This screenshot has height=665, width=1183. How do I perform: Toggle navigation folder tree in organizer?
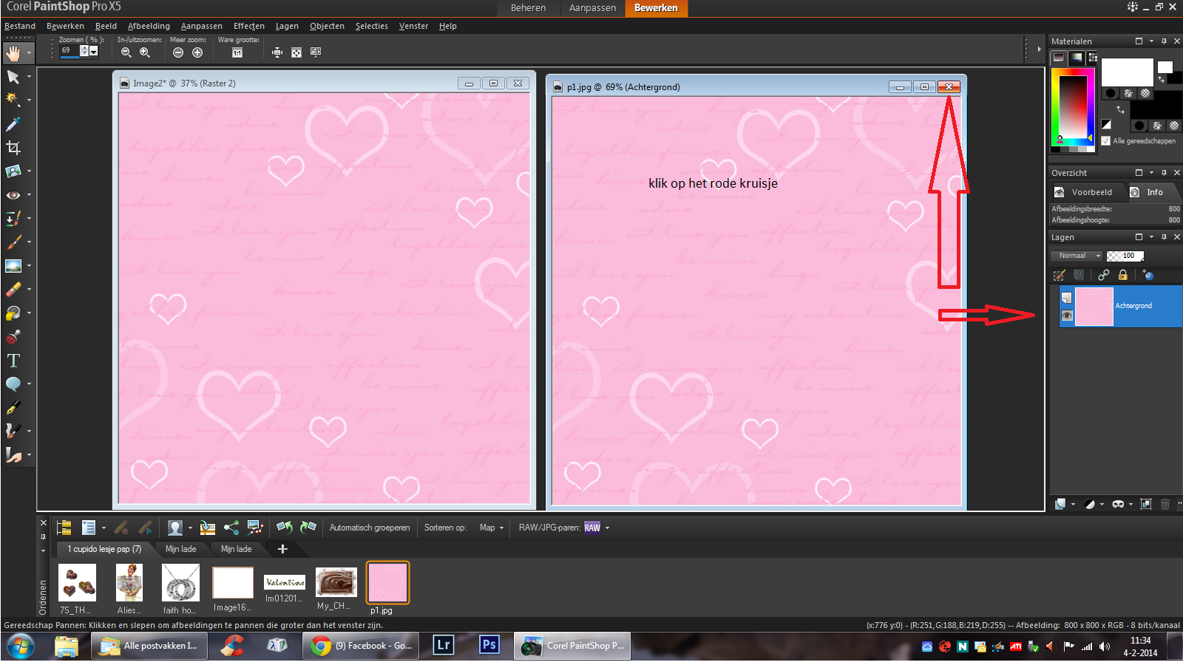64,528
